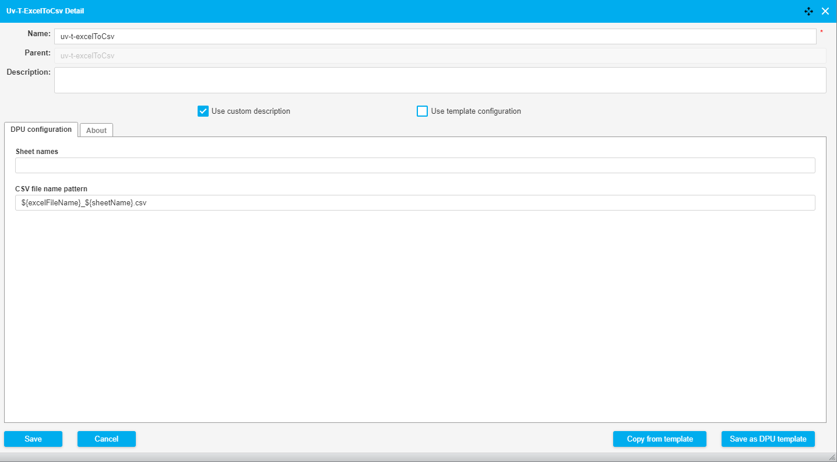This screenshot has height=462, width=837.
Task: Close the Uv-T-ExcelToCsv Detail dialog
Action: click(x=825, y=11)
